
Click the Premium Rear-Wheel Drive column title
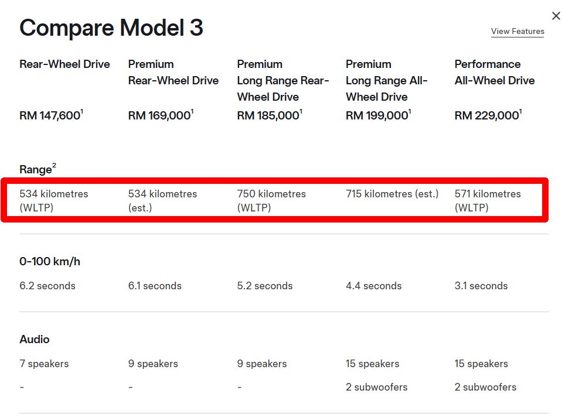click(173, 73)
